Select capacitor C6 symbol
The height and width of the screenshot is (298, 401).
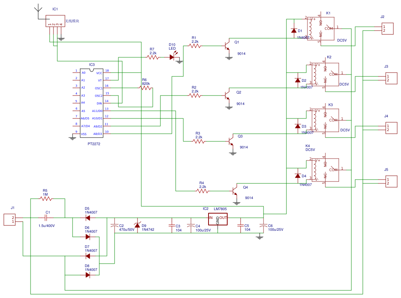[x=264, y=226]
